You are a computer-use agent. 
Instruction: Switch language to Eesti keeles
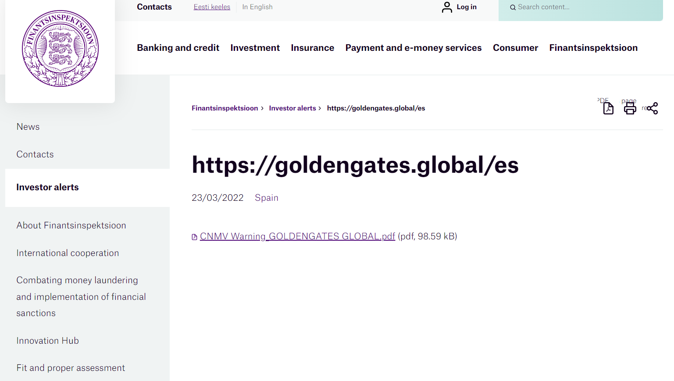[212, 7]
